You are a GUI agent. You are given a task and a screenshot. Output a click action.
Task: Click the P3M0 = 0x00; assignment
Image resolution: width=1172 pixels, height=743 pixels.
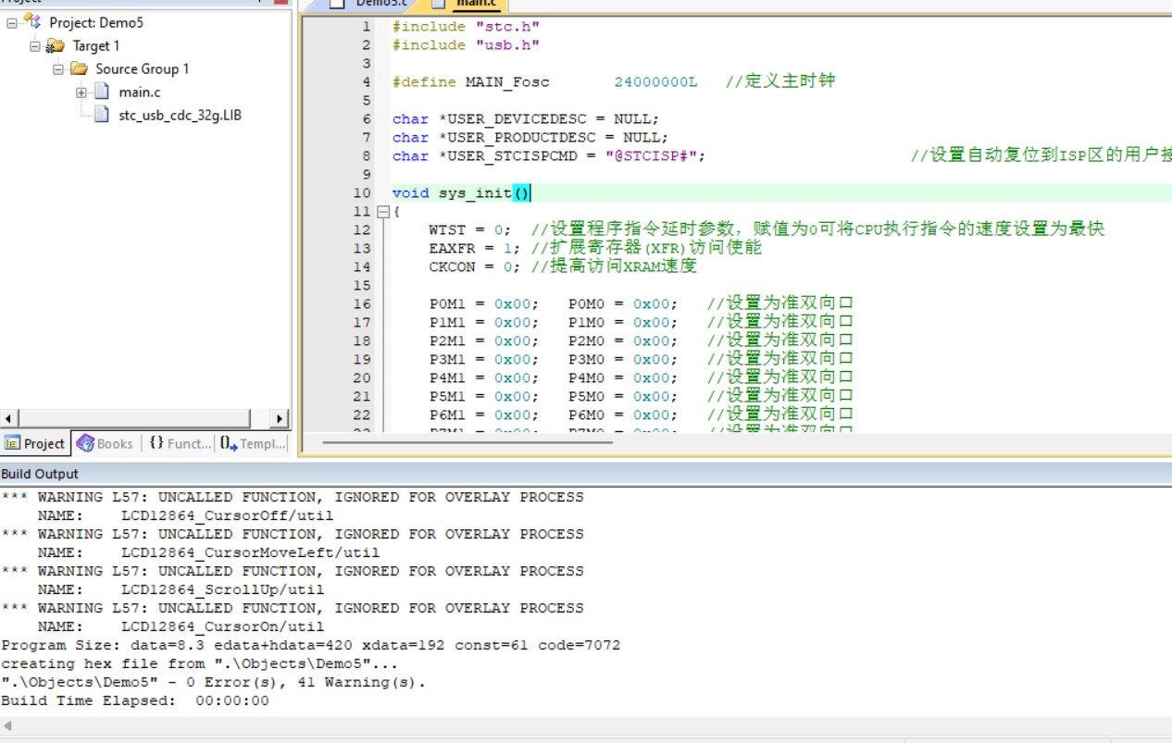[x=623, y=360]
